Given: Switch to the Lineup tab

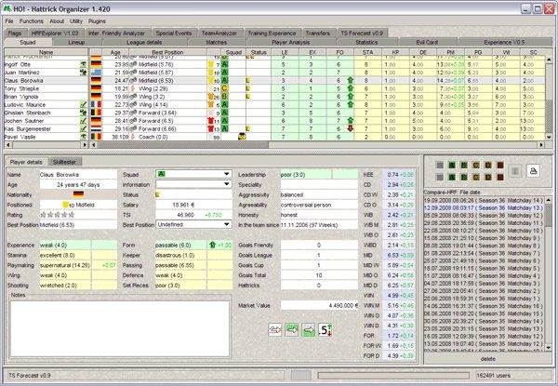Looking at the screenshot, I should tap(76, 43).
